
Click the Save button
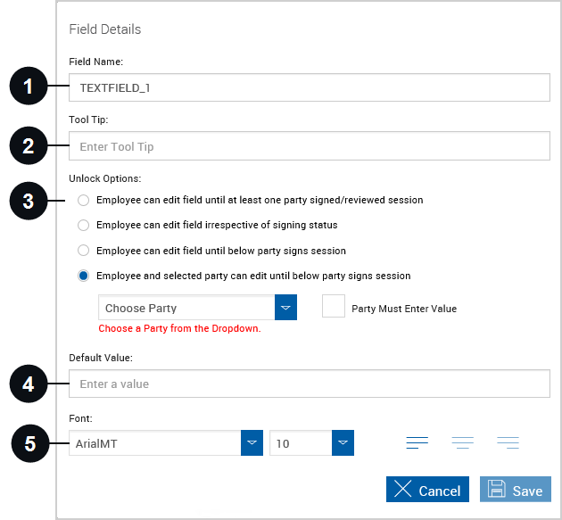[516, 489]
